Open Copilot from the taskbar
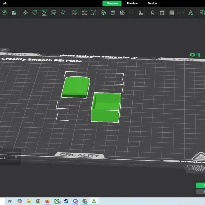The image size is (205, 205). click(20, 201)
